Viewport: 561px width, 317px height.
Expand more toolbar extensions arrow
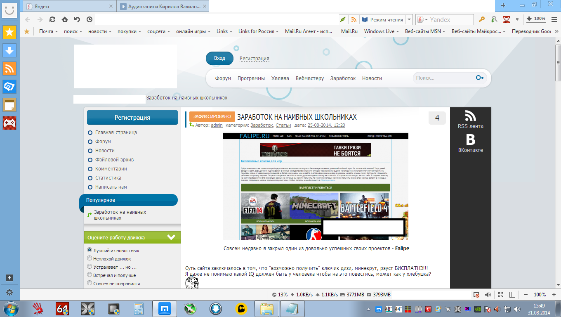pyautogui.click(x=517, y=19)
